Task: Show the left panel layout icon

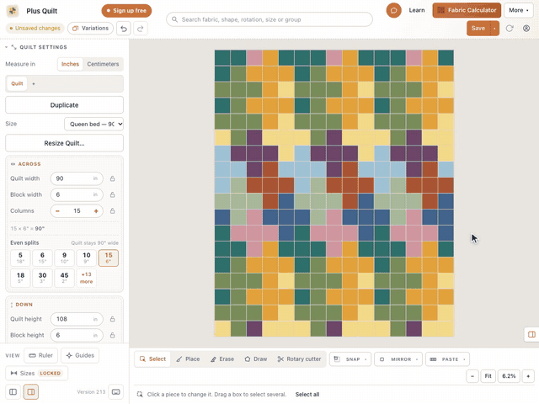Action: (x=13, y=392)
